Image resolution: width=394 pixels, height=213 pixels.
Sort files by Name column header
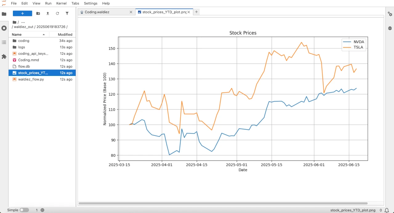(x=17, y=34)
